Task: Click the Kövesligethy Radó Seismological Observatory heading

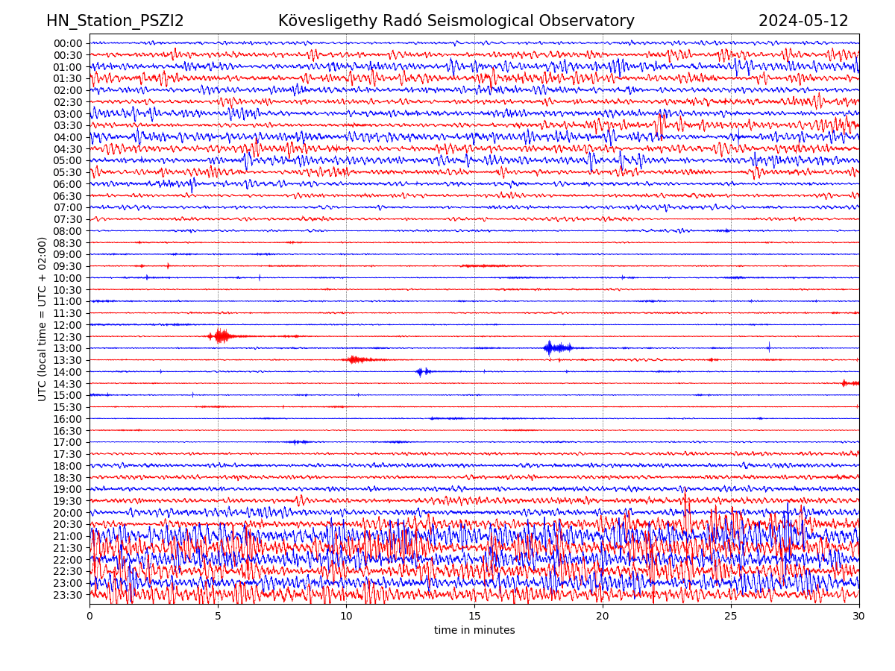Action: tap(456, 21)
